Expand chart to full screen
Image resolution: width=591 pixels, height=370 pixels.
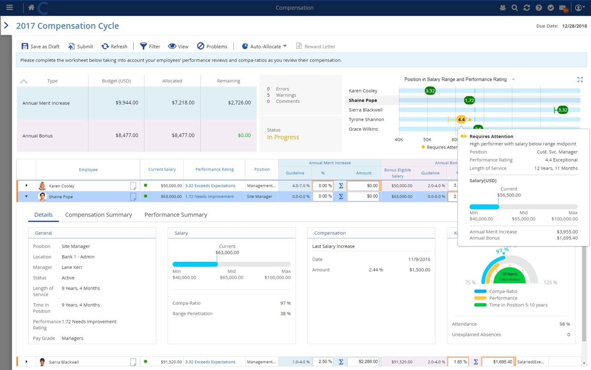pyautogui.click(x=580, y=79)
